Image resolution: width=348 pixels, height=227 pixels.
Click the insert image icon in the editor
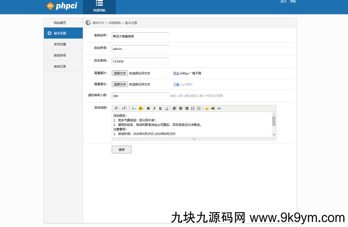(213, 108)
